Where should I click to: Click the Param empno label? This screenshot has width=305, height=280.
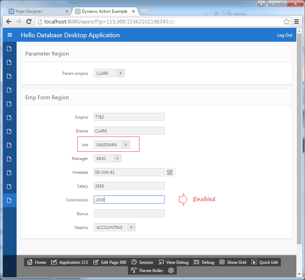75,73
